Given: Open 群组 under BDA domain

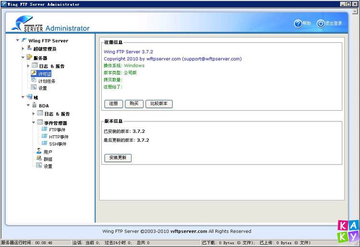Looking at the screenshot, I should [48, 159].
